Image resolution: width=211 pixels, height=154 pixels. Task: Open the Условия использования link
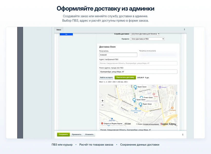click(151, 124)
